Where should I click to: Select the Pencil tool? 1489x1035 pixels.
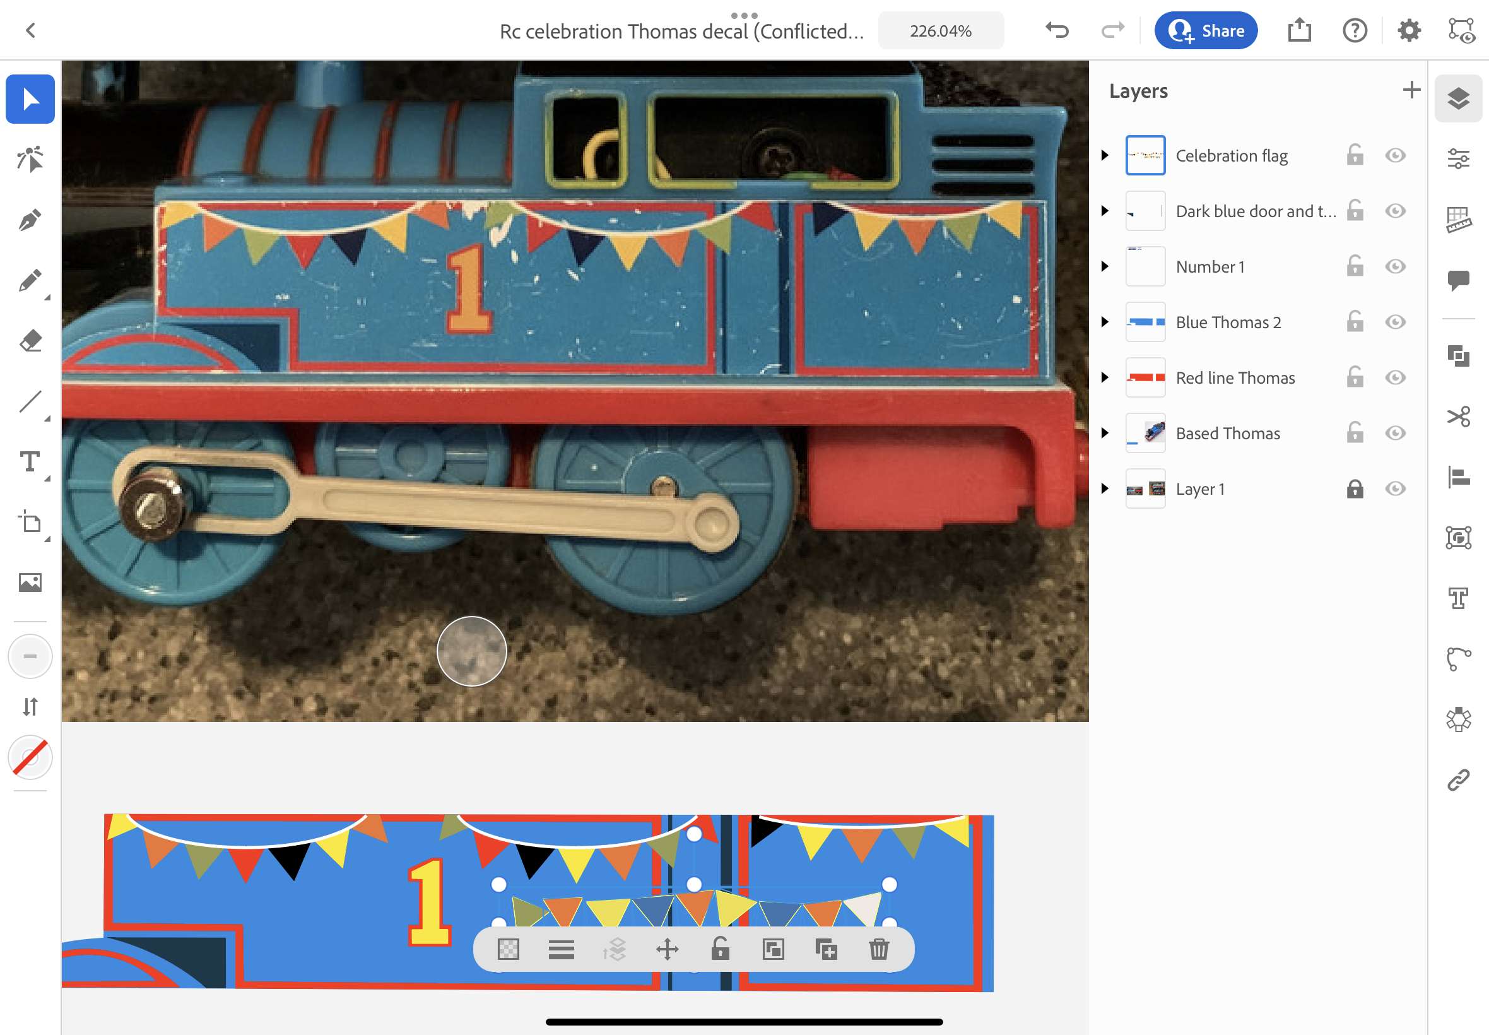(30, 281)
